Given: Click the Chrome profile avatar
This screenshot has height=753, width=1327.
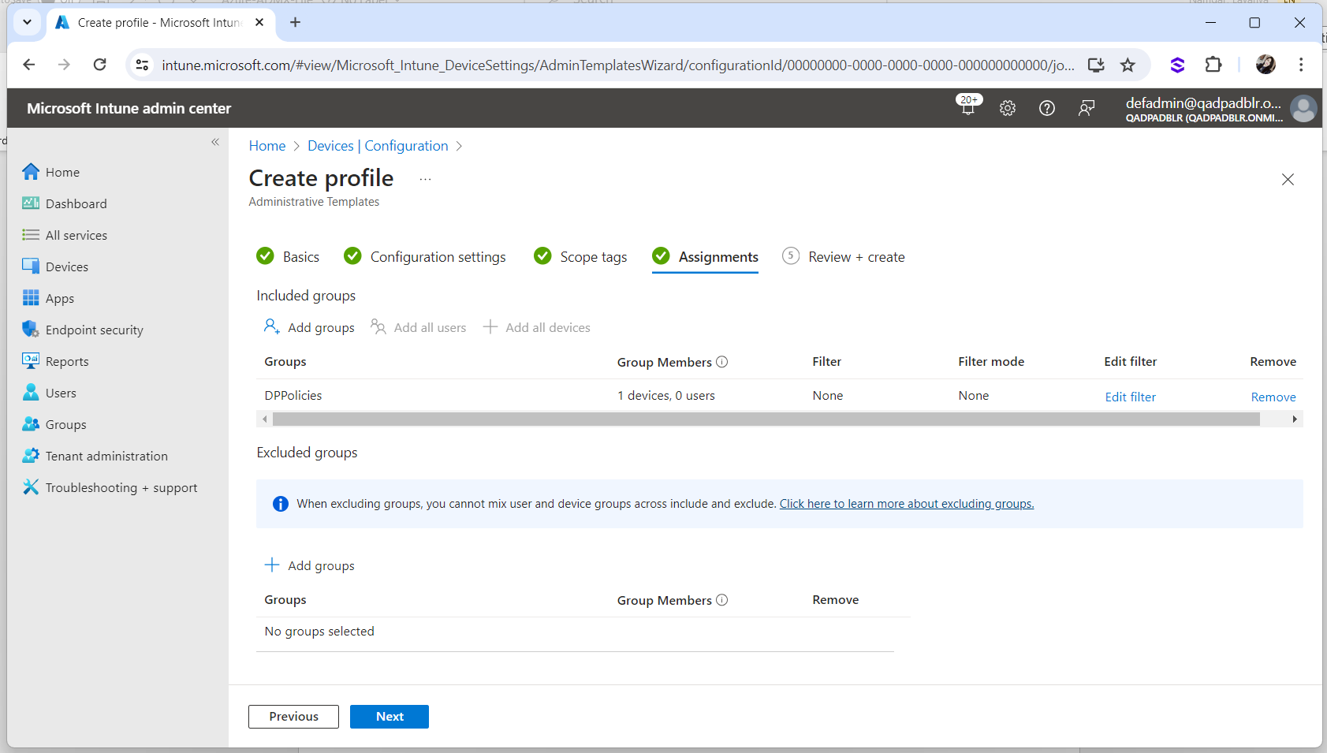Looking at the screenshot, I should point(1265,65).
